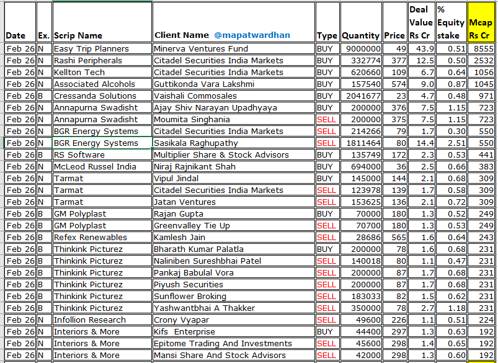Click the Date column header

coord(20,22)
